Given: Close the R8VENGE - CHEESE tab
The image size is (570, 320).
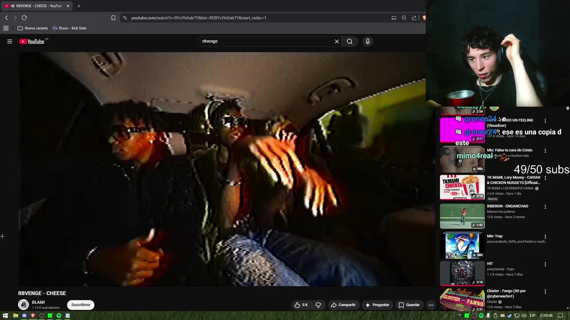Looking at the screenshot, I should 68,6.
